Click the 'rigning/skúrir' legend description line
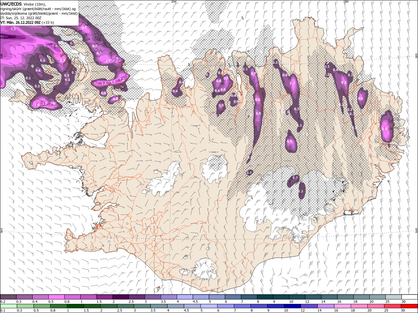 pyautogui.click(x=38, y=9)
